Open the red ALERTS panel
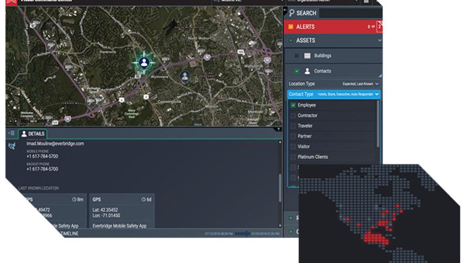 [x=314, y=26]
